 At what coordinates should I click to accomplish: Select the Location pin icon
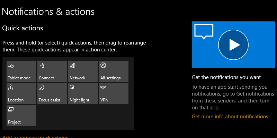10,87
